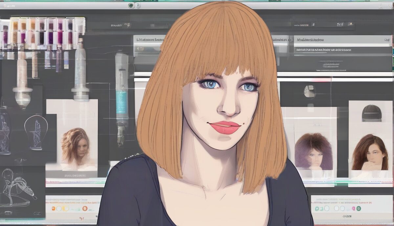The width and height of the screenshot is (394, 226).
Task: Pick the long brunette hairstyle thumbnail
Action: [370, 152]
